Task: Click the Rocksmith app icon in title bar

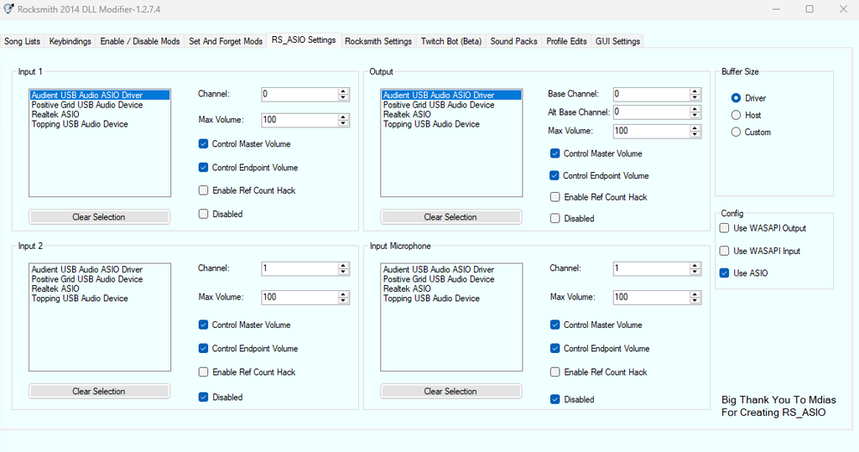Action: (x=8, y=9)
